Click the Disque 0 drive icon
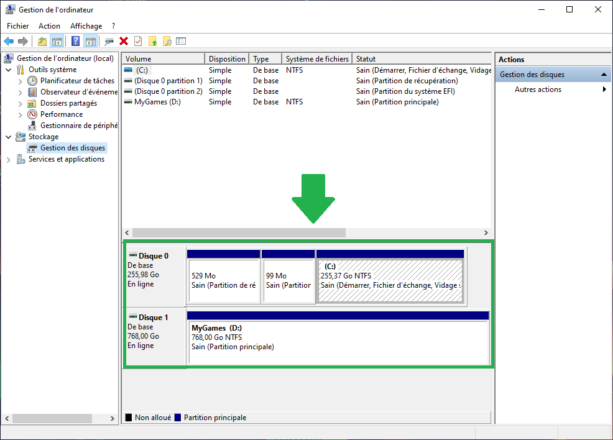The image size is (613, 440). [x=133, y=255]
